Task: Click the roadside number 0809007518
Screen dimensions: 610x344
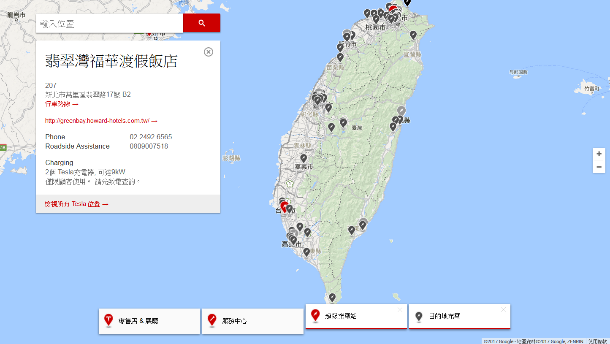Action: click(149, 146)
